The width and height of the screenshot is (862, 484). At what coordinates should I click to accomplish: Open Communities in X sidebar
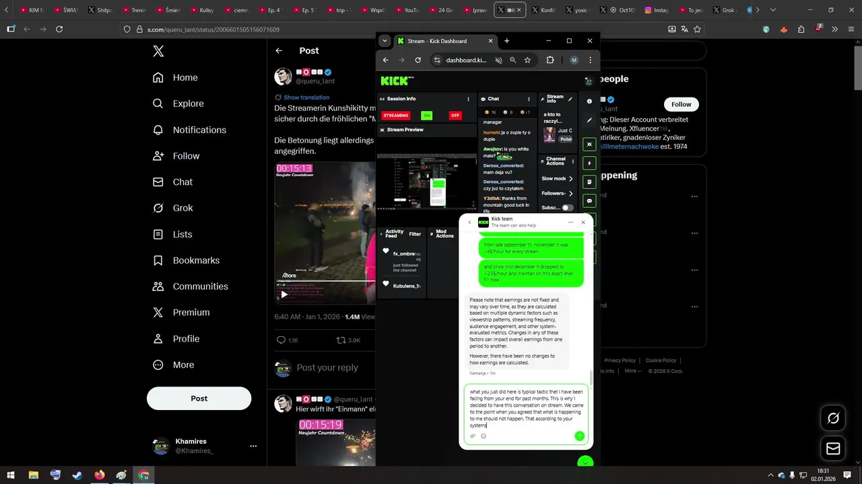coord(191,286)
